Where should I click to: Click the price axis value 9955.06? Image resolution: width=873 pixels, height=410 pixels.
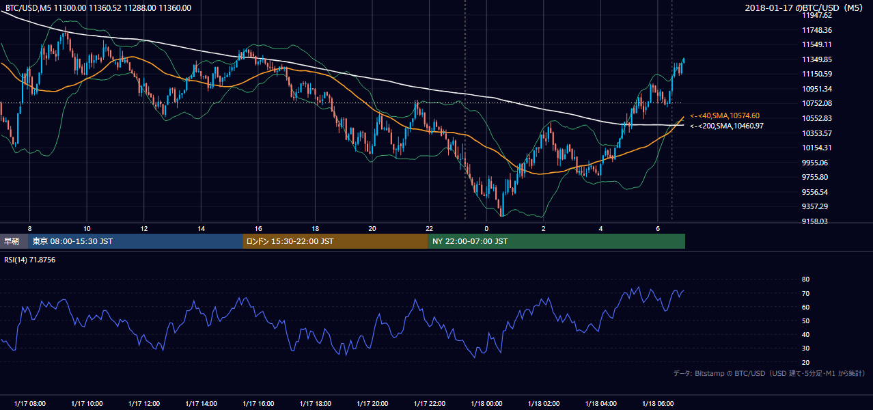[816, 163]
